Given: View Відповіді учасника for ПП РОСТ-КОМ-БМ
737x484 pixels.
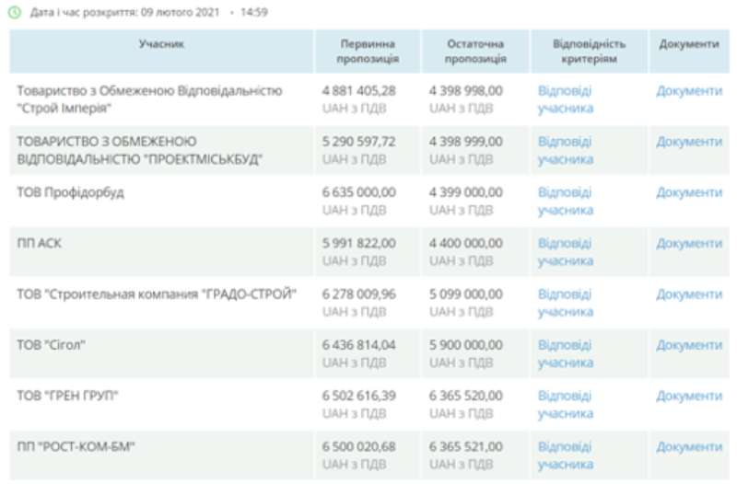Looking at the screenshot, I should click(x=566, y=455).
